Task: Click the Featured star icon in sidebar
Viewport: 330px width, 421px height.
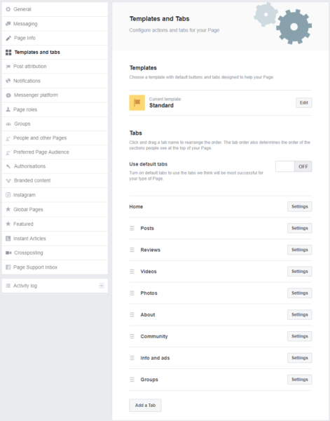Action: tap(8, 224)
